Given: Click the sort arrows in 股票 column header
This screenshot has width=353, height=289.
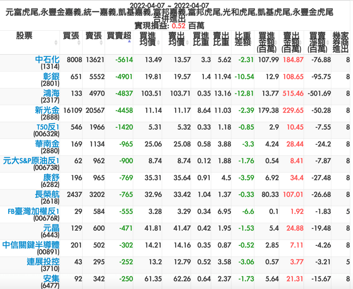Looking at the screenshot, I should pyautogui.click(x=56, y=42).
